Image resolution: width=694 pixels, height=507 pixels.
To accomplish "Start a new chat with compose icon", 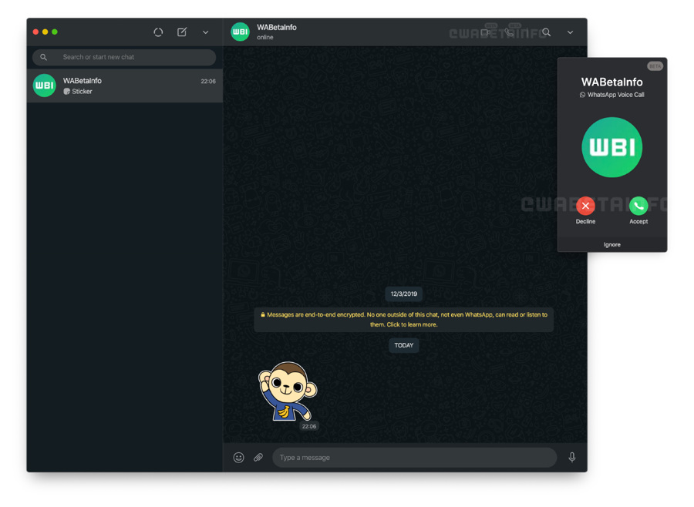I will (182, 32).
